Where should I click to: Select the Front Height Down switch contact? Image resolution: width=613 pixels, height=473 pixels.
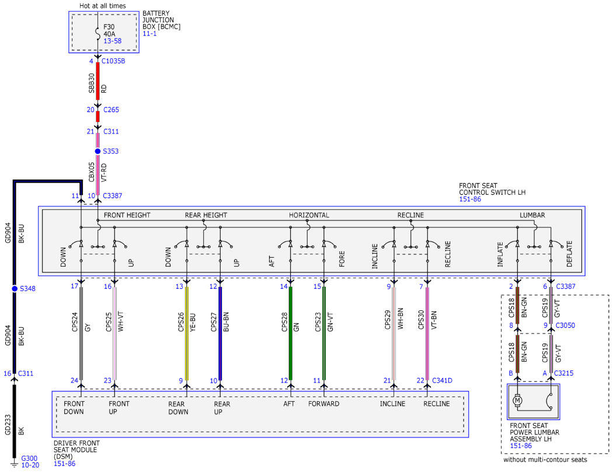(76, 245)
